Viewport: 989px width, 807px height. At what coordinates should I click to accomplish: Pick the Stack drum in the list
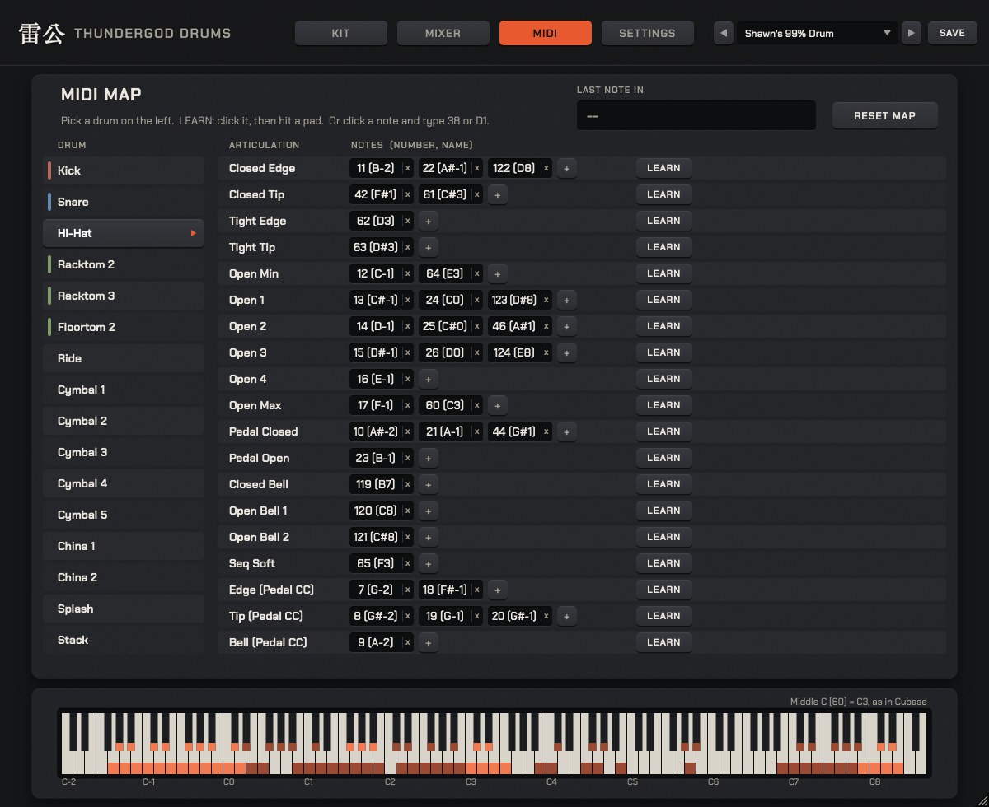pos(124,640)
